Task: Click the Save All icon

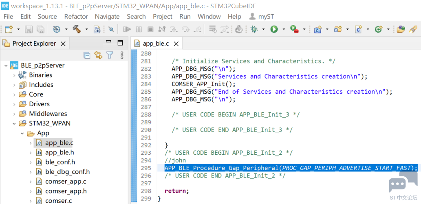Action: click(40, 29)
